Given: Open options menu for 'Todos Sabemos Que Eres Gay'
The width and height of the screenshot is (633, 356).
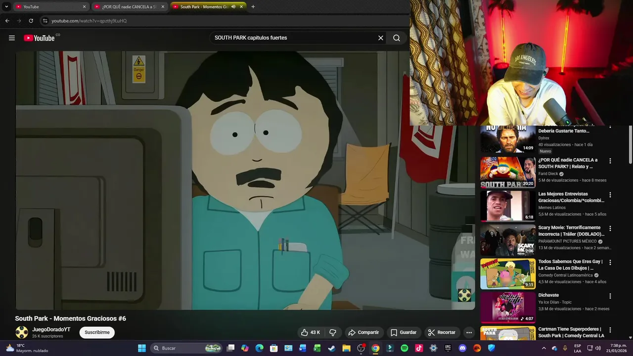Looking at the screenshot, I should coord(610,262).
